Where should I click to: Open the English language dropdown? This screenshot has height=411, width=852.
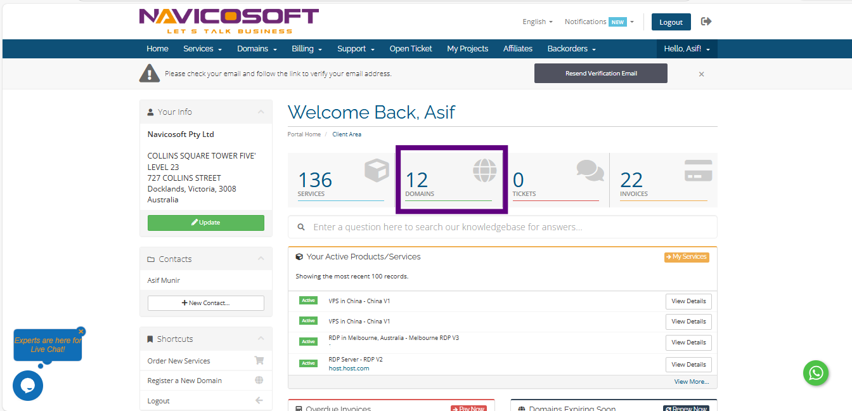[x=537, y=22]
